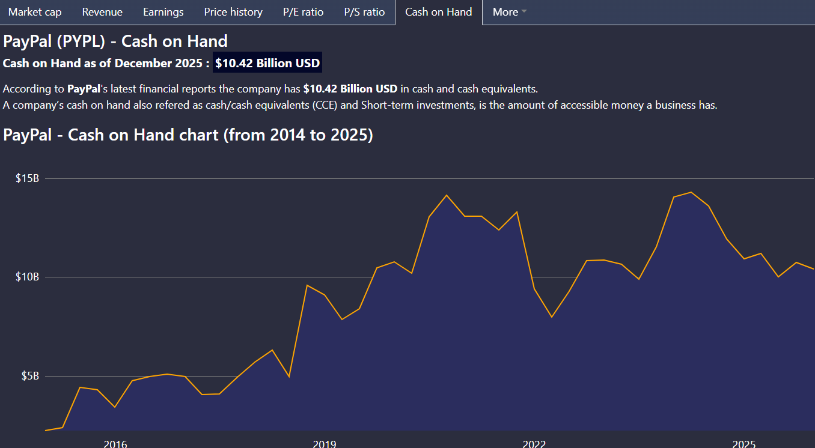Switch to the Revenue tab
This screenshot has height=448, width=815.
pos(102,12)
